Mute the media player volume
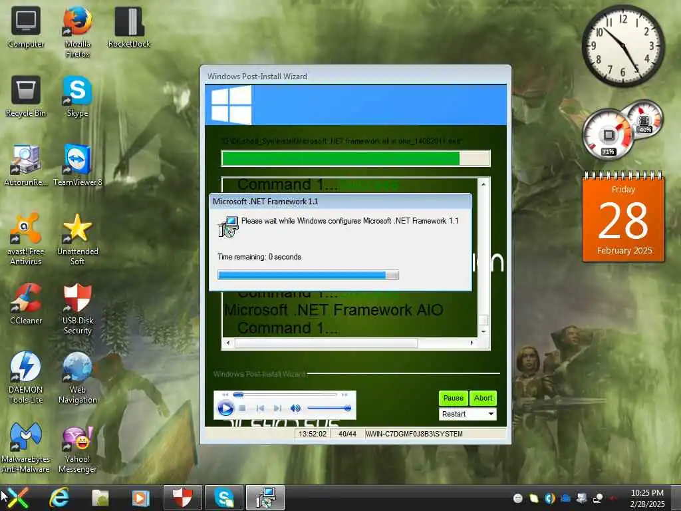This screenshot has height=511, width=681. pyautogui.click(x=295, y=409)
